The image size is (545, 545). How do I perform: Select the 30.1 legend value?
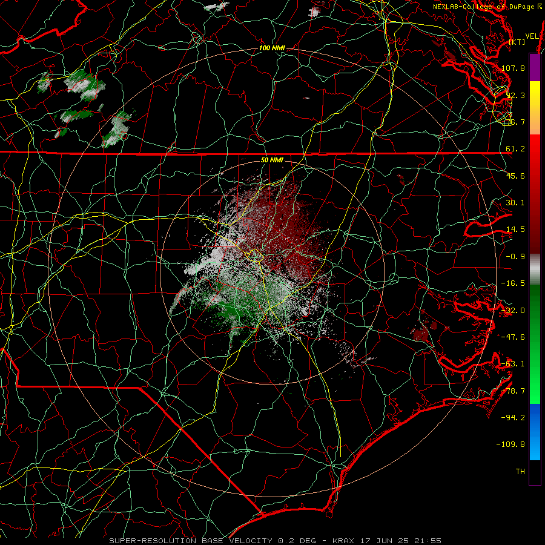515,203
